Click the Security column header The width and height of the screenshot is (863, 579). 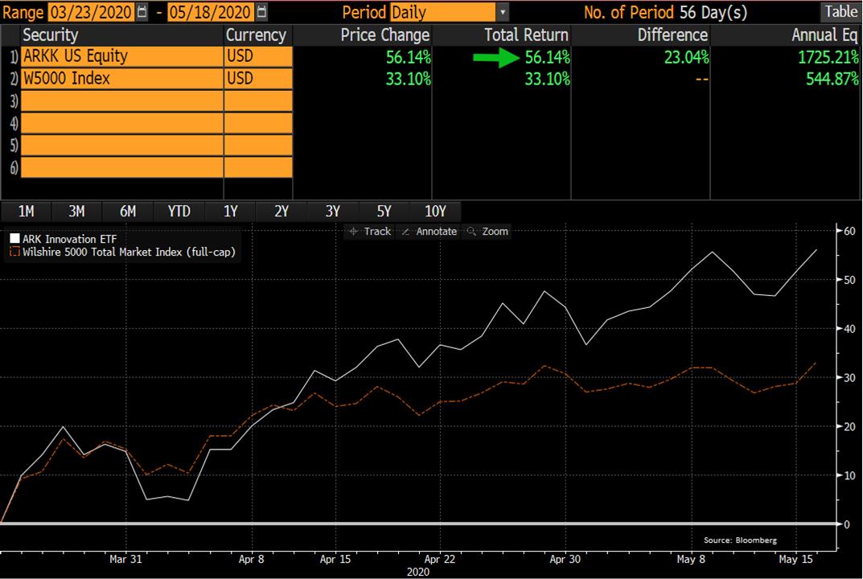click(x=51, y=35)
